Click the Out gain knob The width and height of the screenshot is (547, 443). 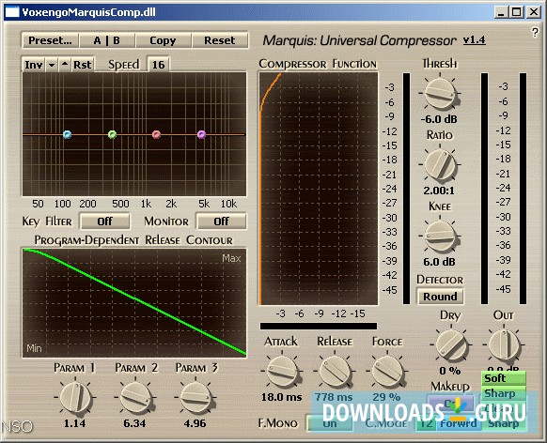tap(504, 344)
